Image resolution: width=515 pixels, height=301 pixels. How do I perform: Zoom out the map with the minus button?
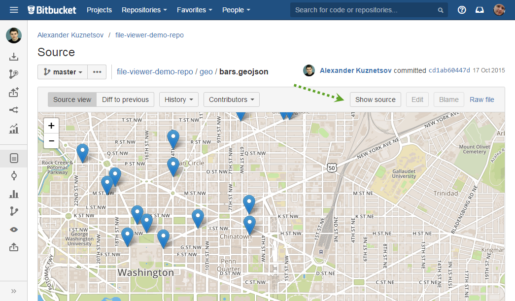coord(51,141)
